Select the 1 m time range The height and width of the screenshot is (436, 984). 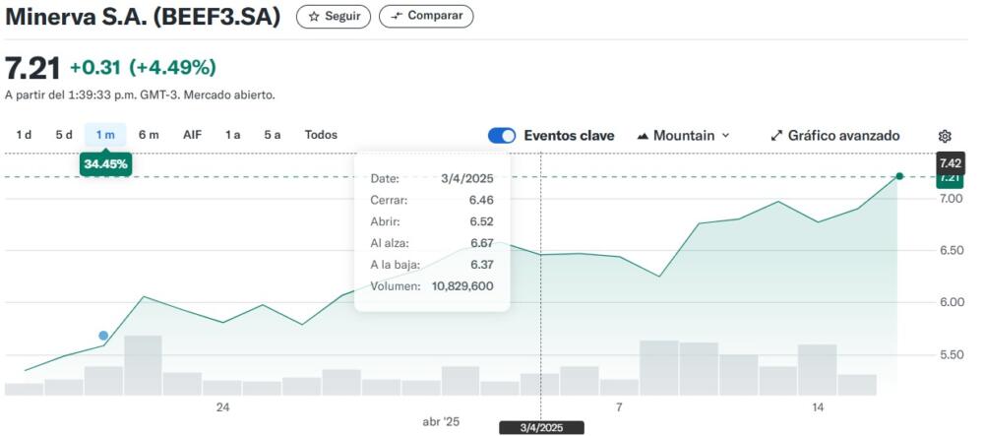[x=105, y=135]
